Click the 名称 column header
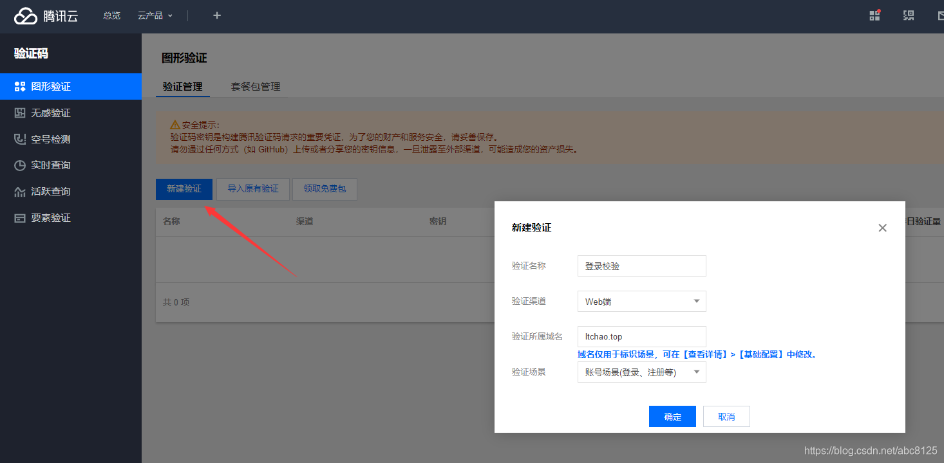Screen dimensions: 944x463 [x=171, y=221]
